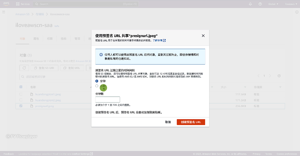This screenshot has width=300, height=156.
Task: Click 117.5KB size cell
Action: [241, 94]
